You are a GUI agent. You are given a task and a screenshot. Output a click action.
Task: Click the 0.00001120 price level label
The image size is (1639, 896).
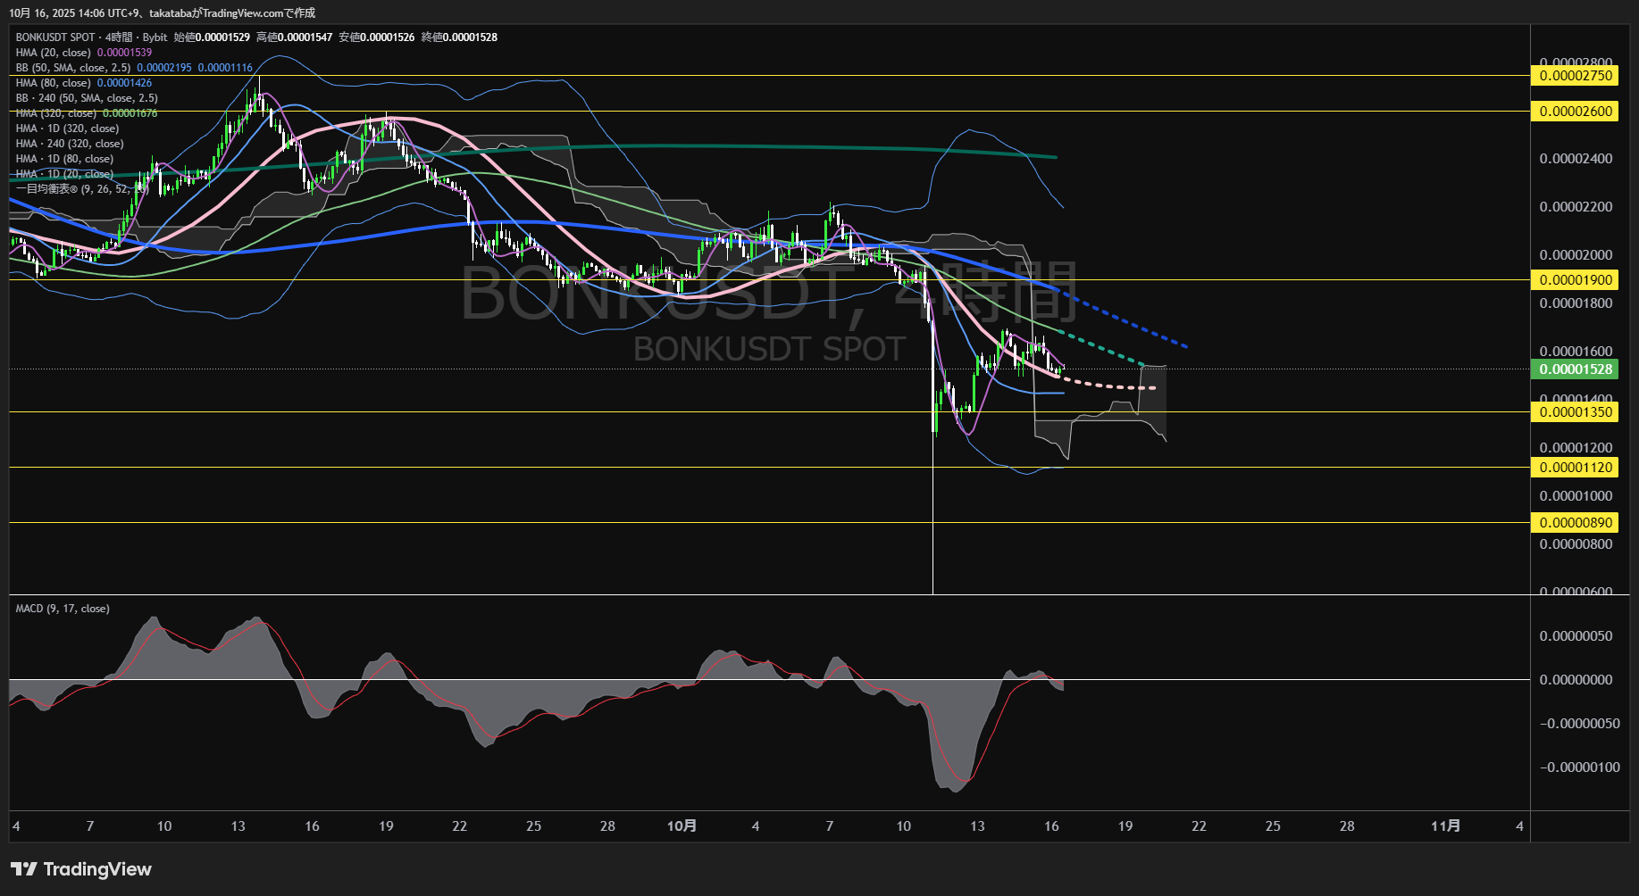pyautogui.click(x=1576, y=468)
